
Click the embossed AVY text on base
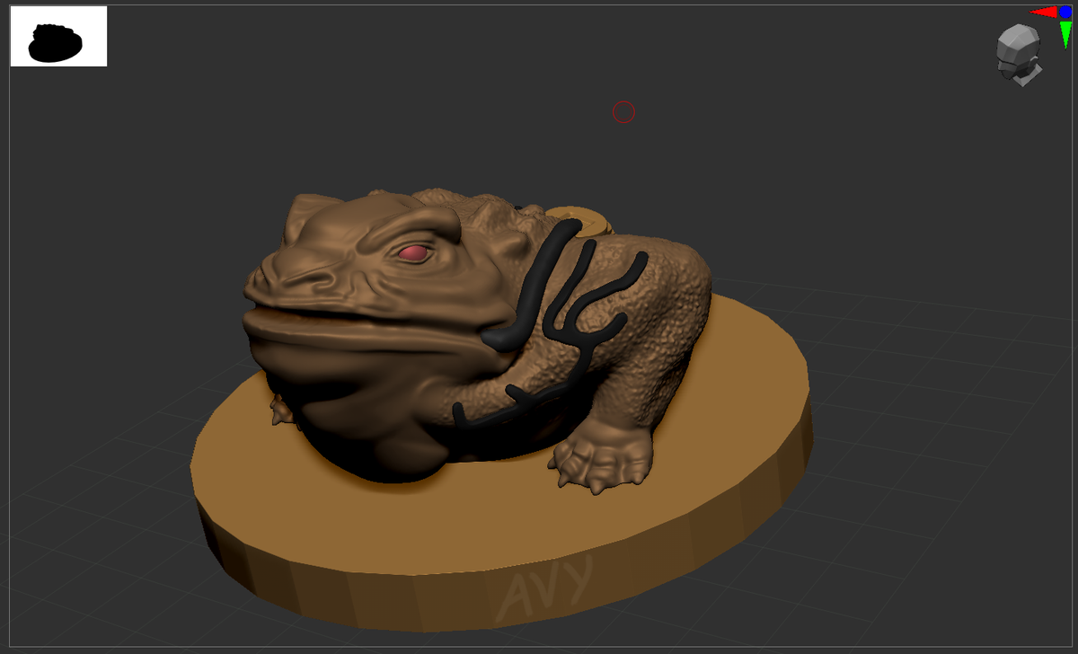pyautogui.click(x=545, y=589)
